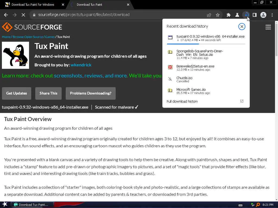Open the profile avatar menu
Screen dimensions: 278x208
pyautogui.click(x=263, y=15)
